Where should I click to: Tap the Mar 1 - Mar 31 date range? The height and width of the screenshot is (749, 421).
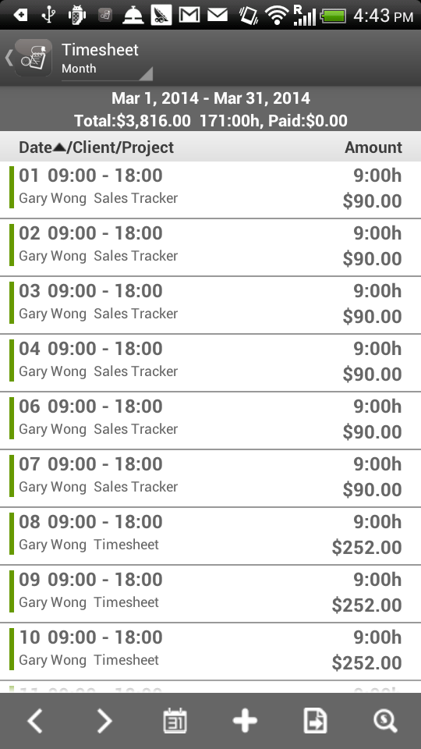[210, 98]
